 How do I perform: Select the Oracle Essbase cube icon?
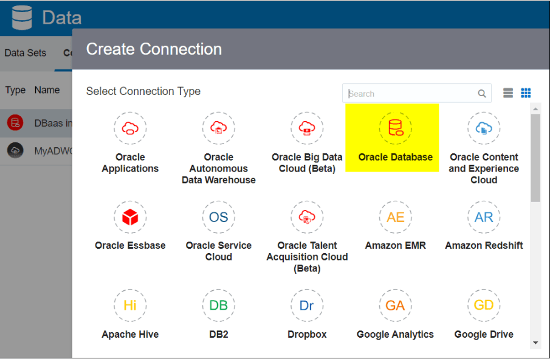130,217
